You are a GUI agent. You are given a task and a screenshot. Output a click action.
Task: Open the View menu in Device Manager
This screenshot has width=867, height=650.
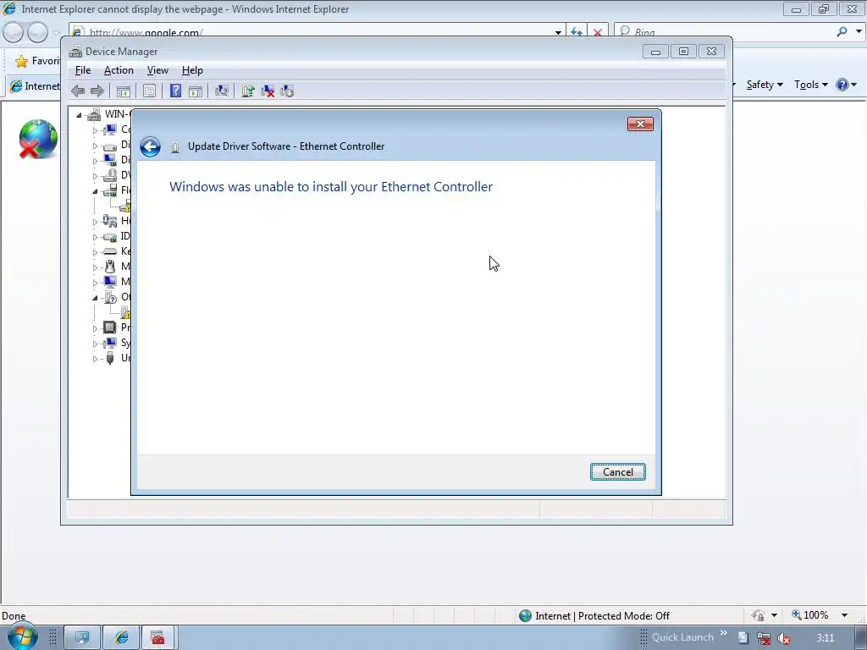coord(157,70)
